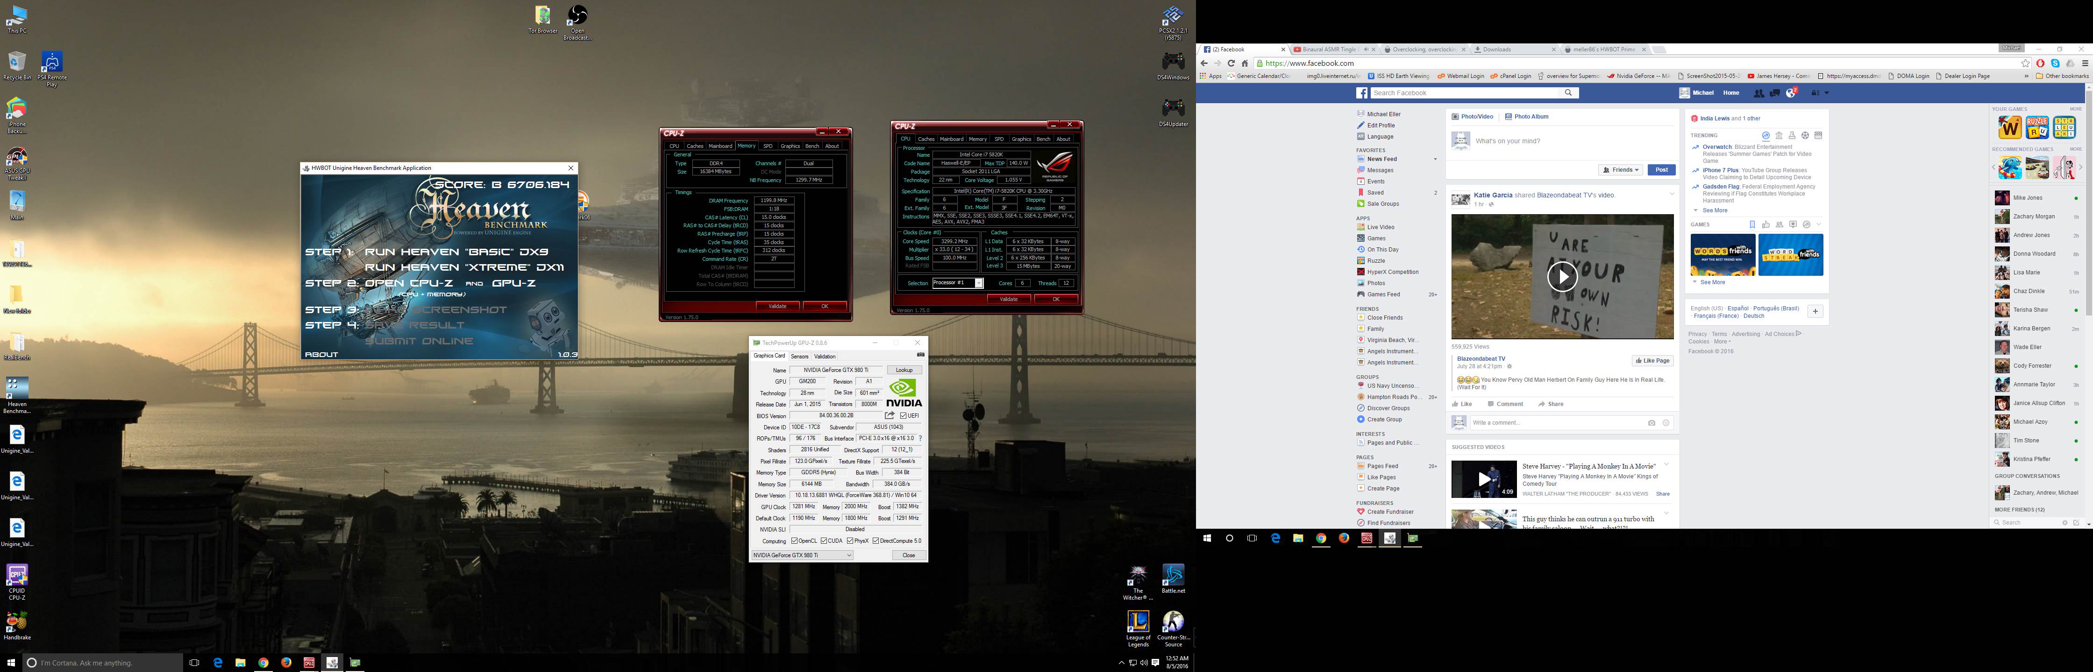Open the Facebook friend requests icon
Viewport: 2093px width, 672px height.
(x=1759, y=93)
